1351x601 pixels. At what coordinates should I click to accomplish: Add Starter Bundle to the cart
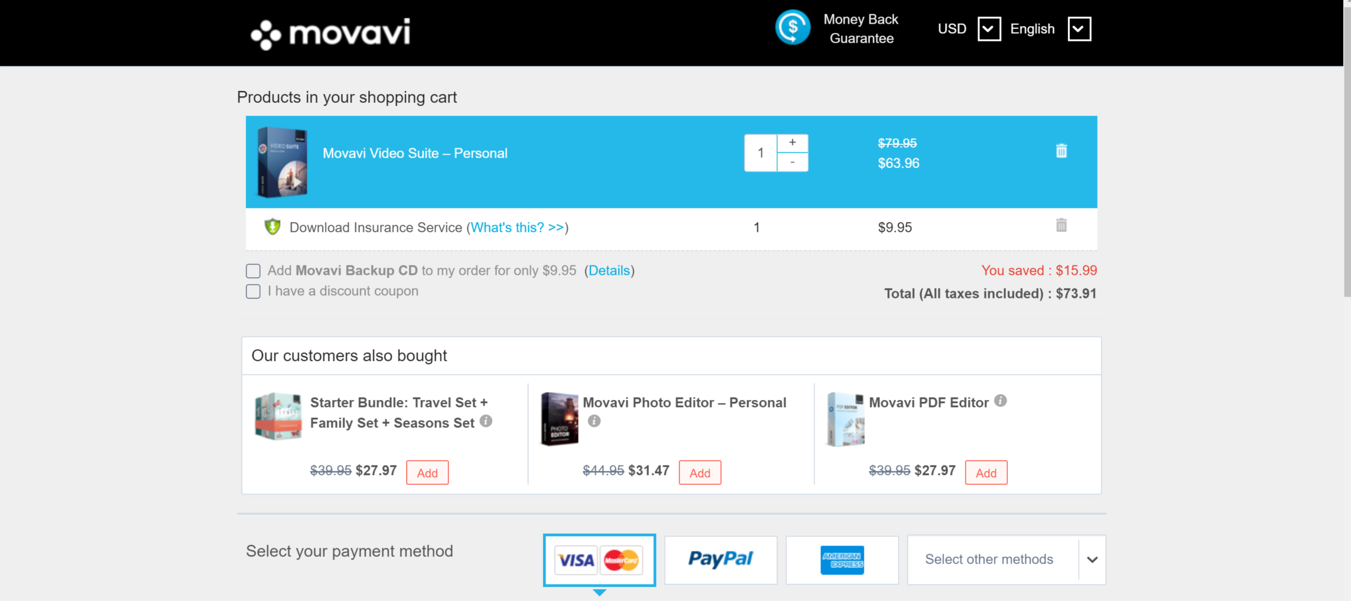tap(427, 472)
